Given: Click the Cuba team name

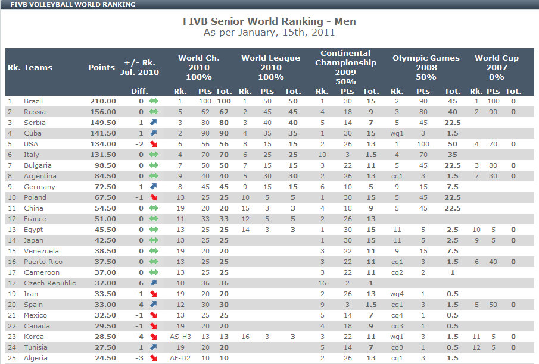Looking at the screenshot, I should pos(32,133).
